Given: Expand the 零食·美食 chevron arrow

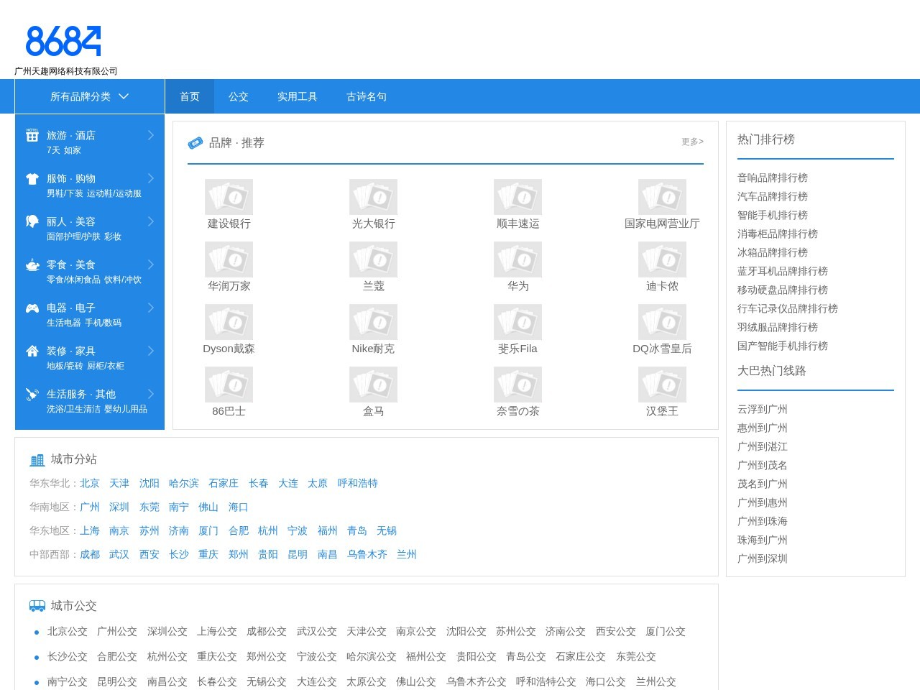Looking at the screenshot, I should 151,264.
